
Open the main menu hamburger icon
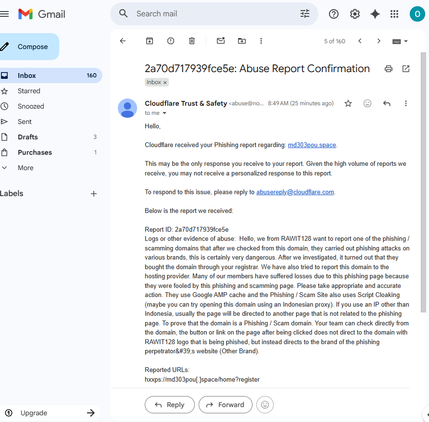4,13
